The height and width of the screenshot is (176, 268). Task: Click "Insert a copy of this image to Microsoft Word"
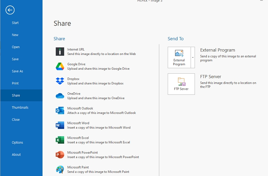point(99,128)
